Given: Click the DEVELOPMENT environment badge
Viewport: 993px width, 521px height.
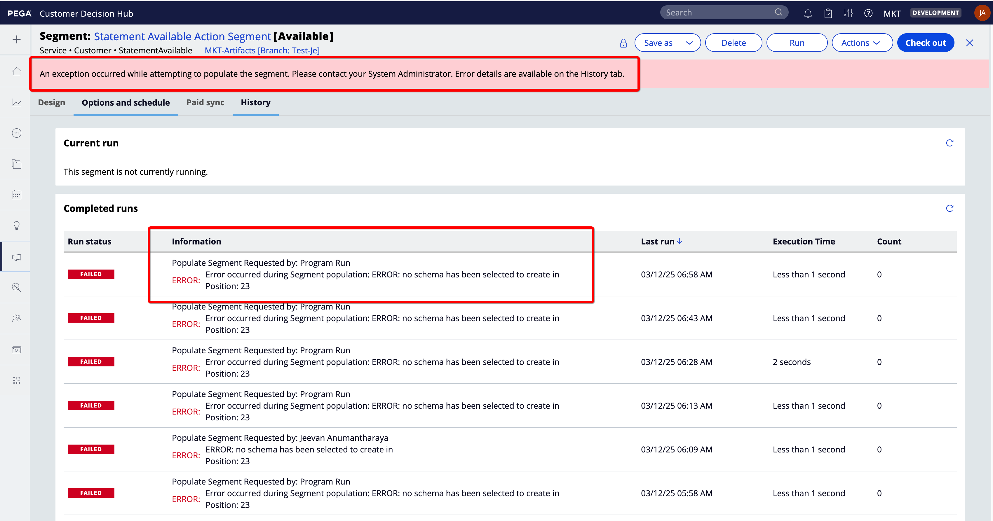Looking at the screenshot, I should pos(935,13).
